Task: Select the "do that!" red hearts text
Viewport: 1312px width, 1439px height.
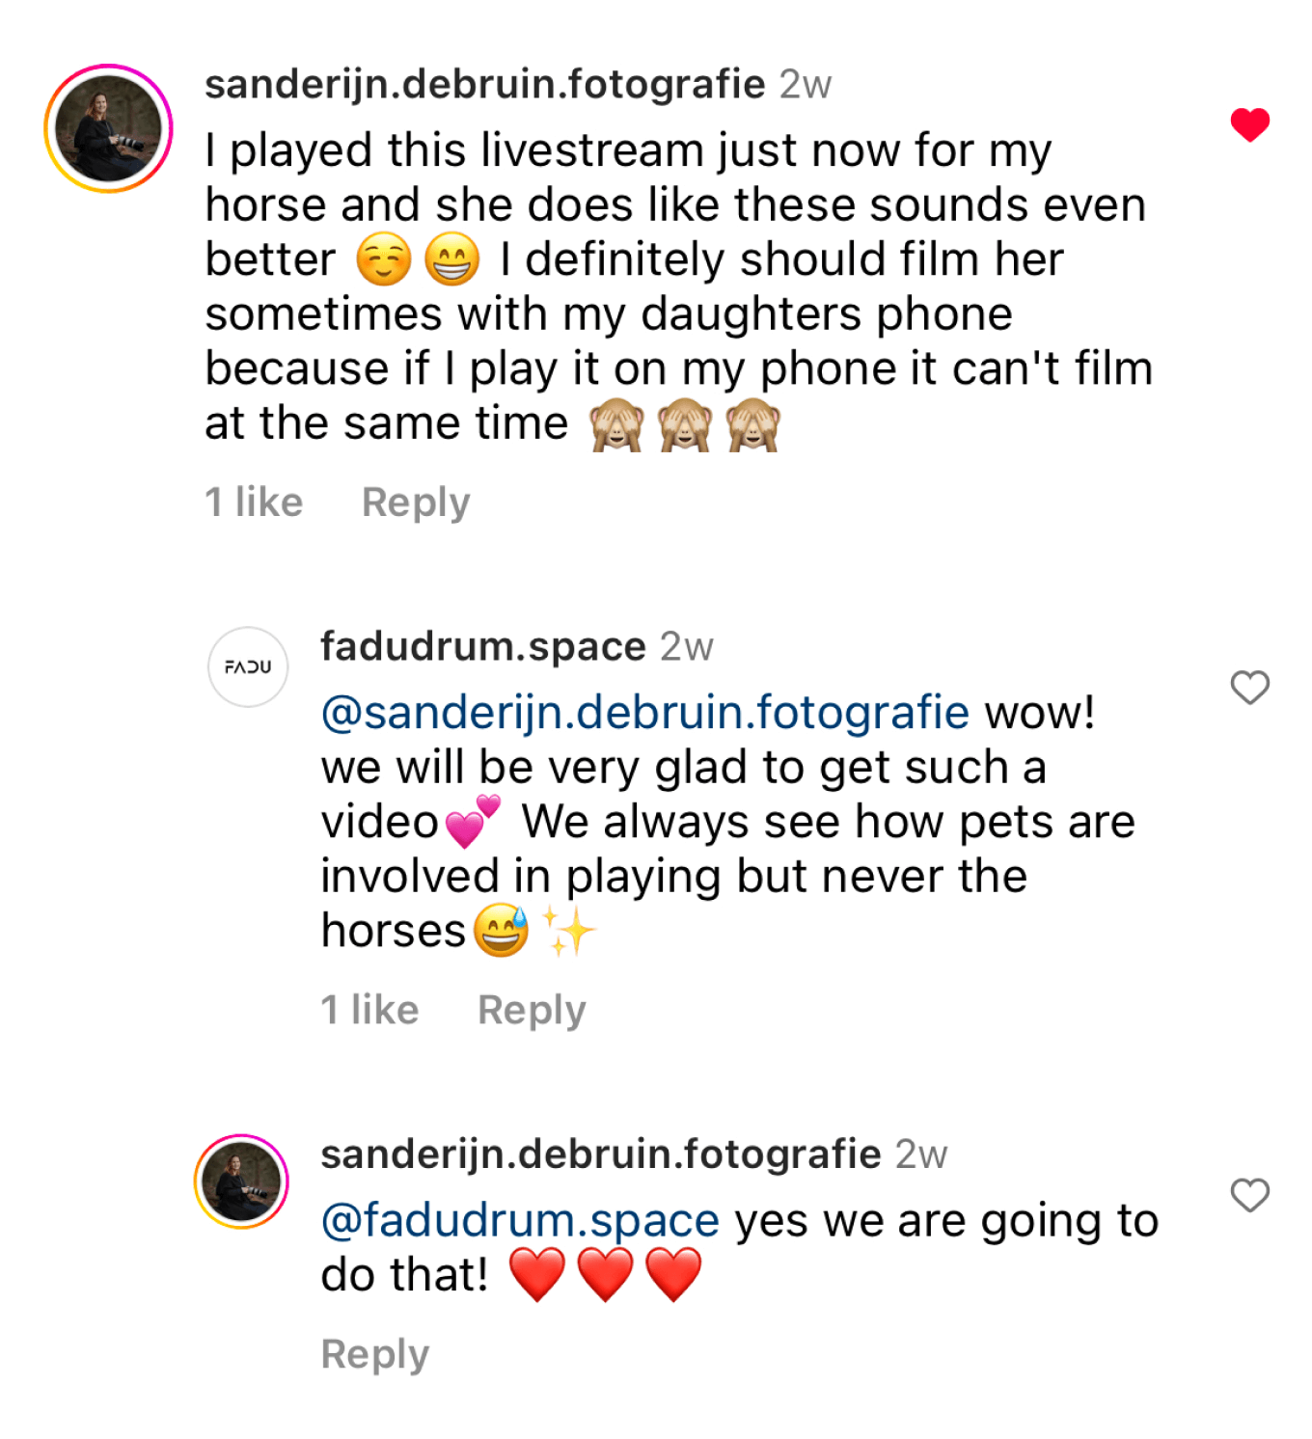Action: [x=511, y=1275]
